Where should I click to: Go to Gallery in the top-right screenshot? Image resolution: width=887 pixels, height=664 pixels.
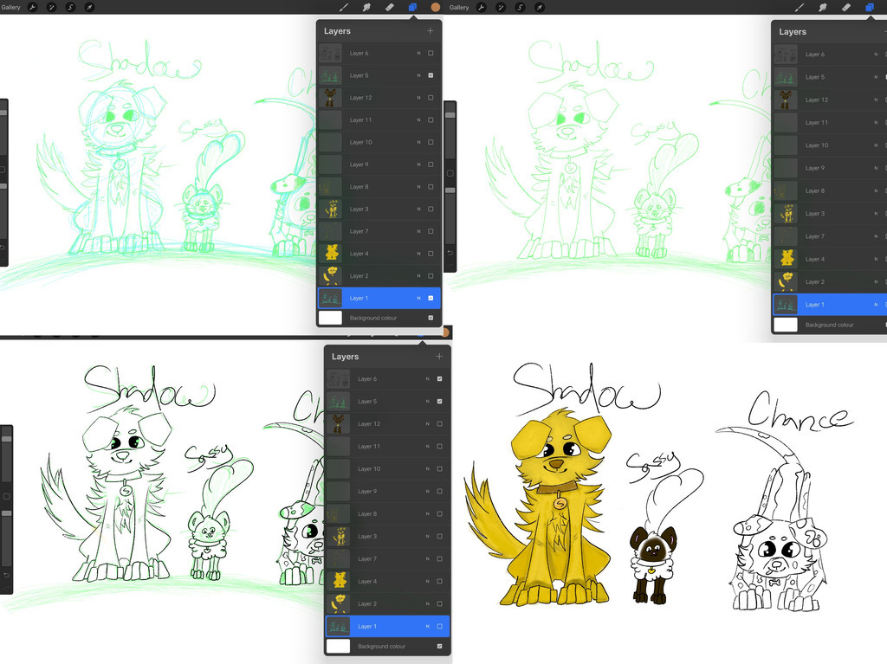pos(459,7)
